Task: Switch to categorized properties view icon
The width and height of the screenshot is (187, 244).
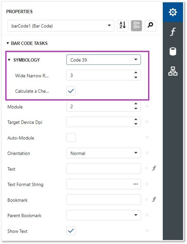Action: tap(136, 25)
